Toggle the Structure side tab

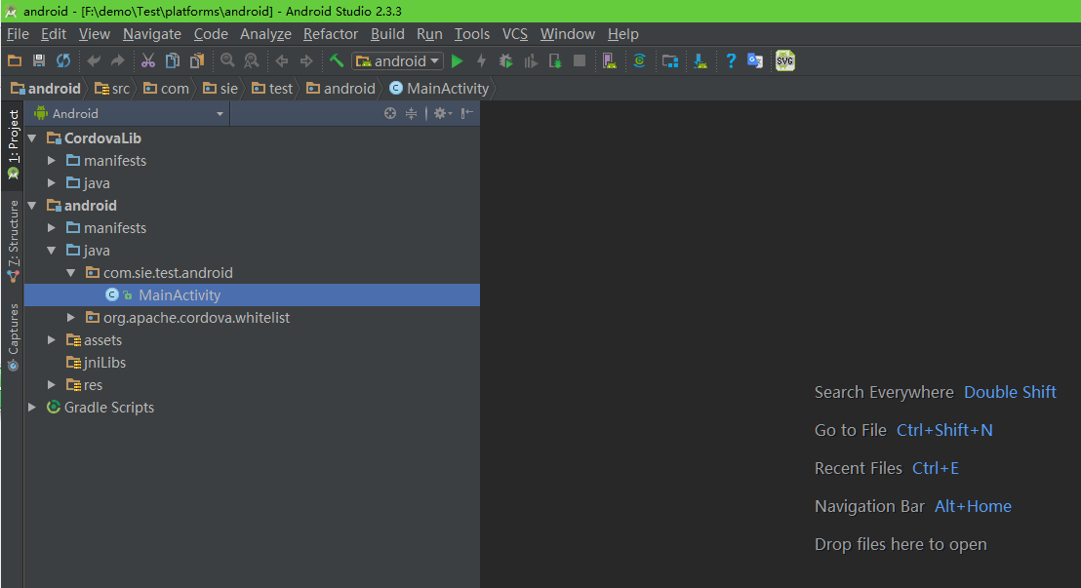pyautogui.click(x=13, y=241)
